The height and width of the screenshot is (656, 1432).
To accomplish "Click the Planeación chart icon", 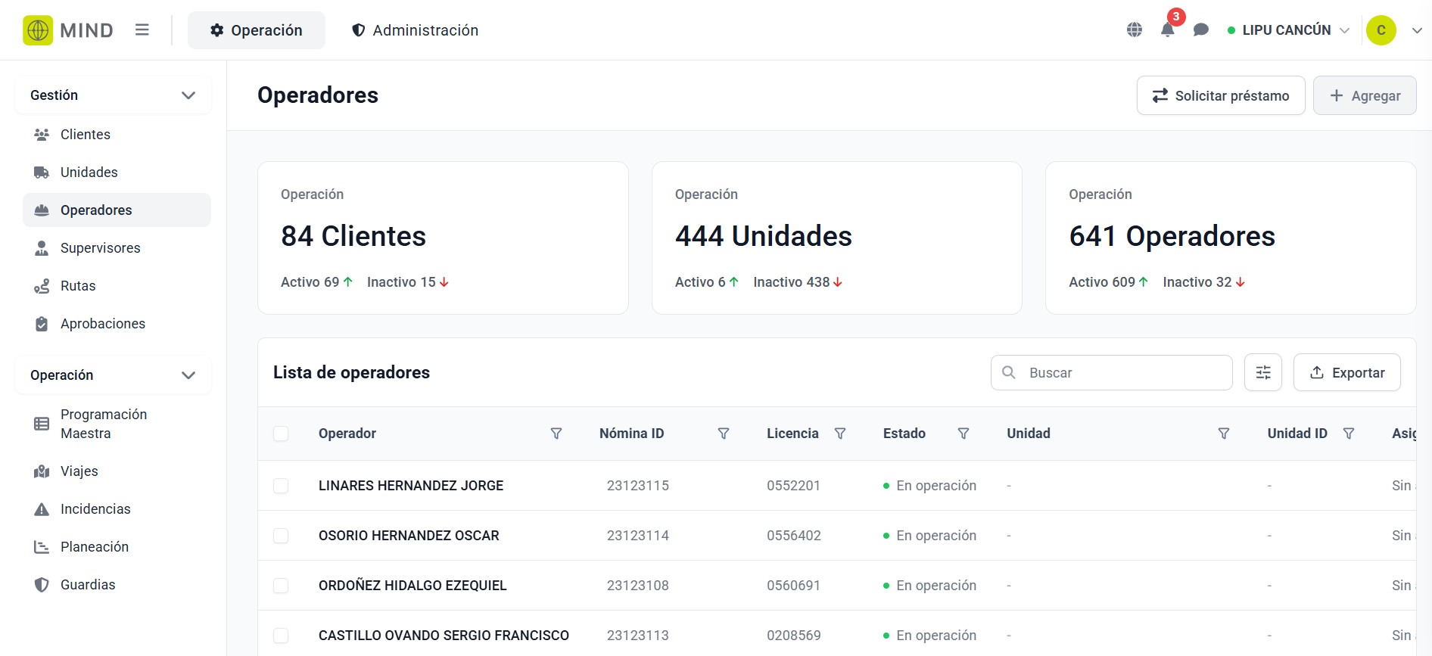I will [42, 547].
